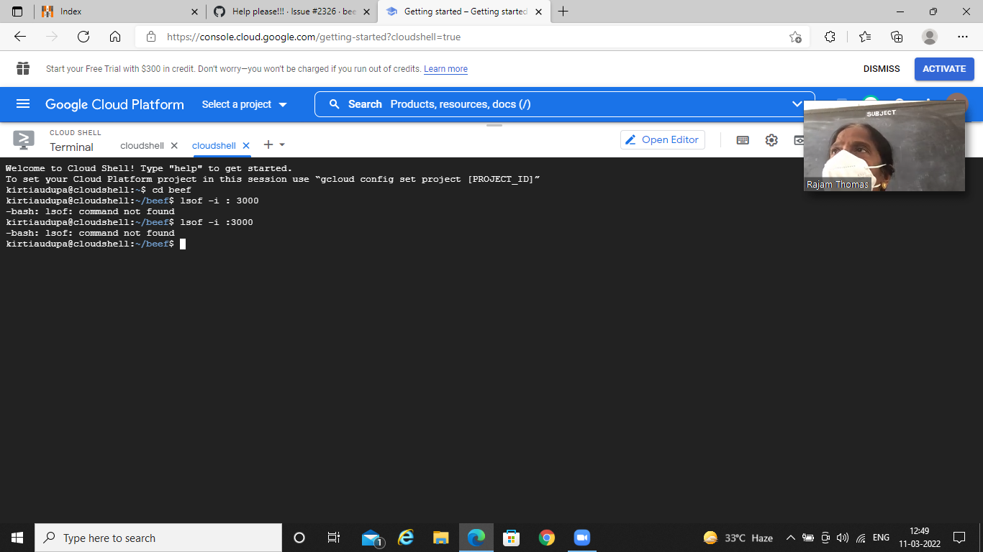Open the video call app in the taskbar
Image resolution: width=983 pixels, height=552 pixels.
coord(581,537)
